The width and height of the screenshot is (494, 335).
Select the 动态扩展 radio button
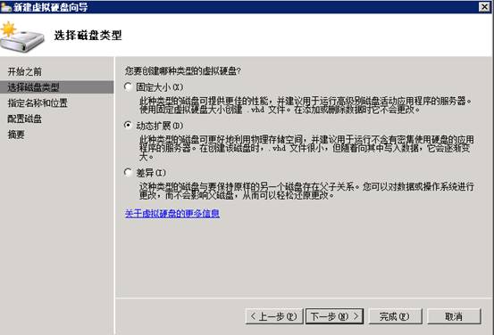(128, 126)
